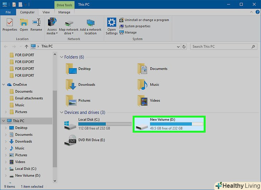The image size is (261, 190).
Task: Expand the address bar history dropdown
Action: (x=177, y=46)
